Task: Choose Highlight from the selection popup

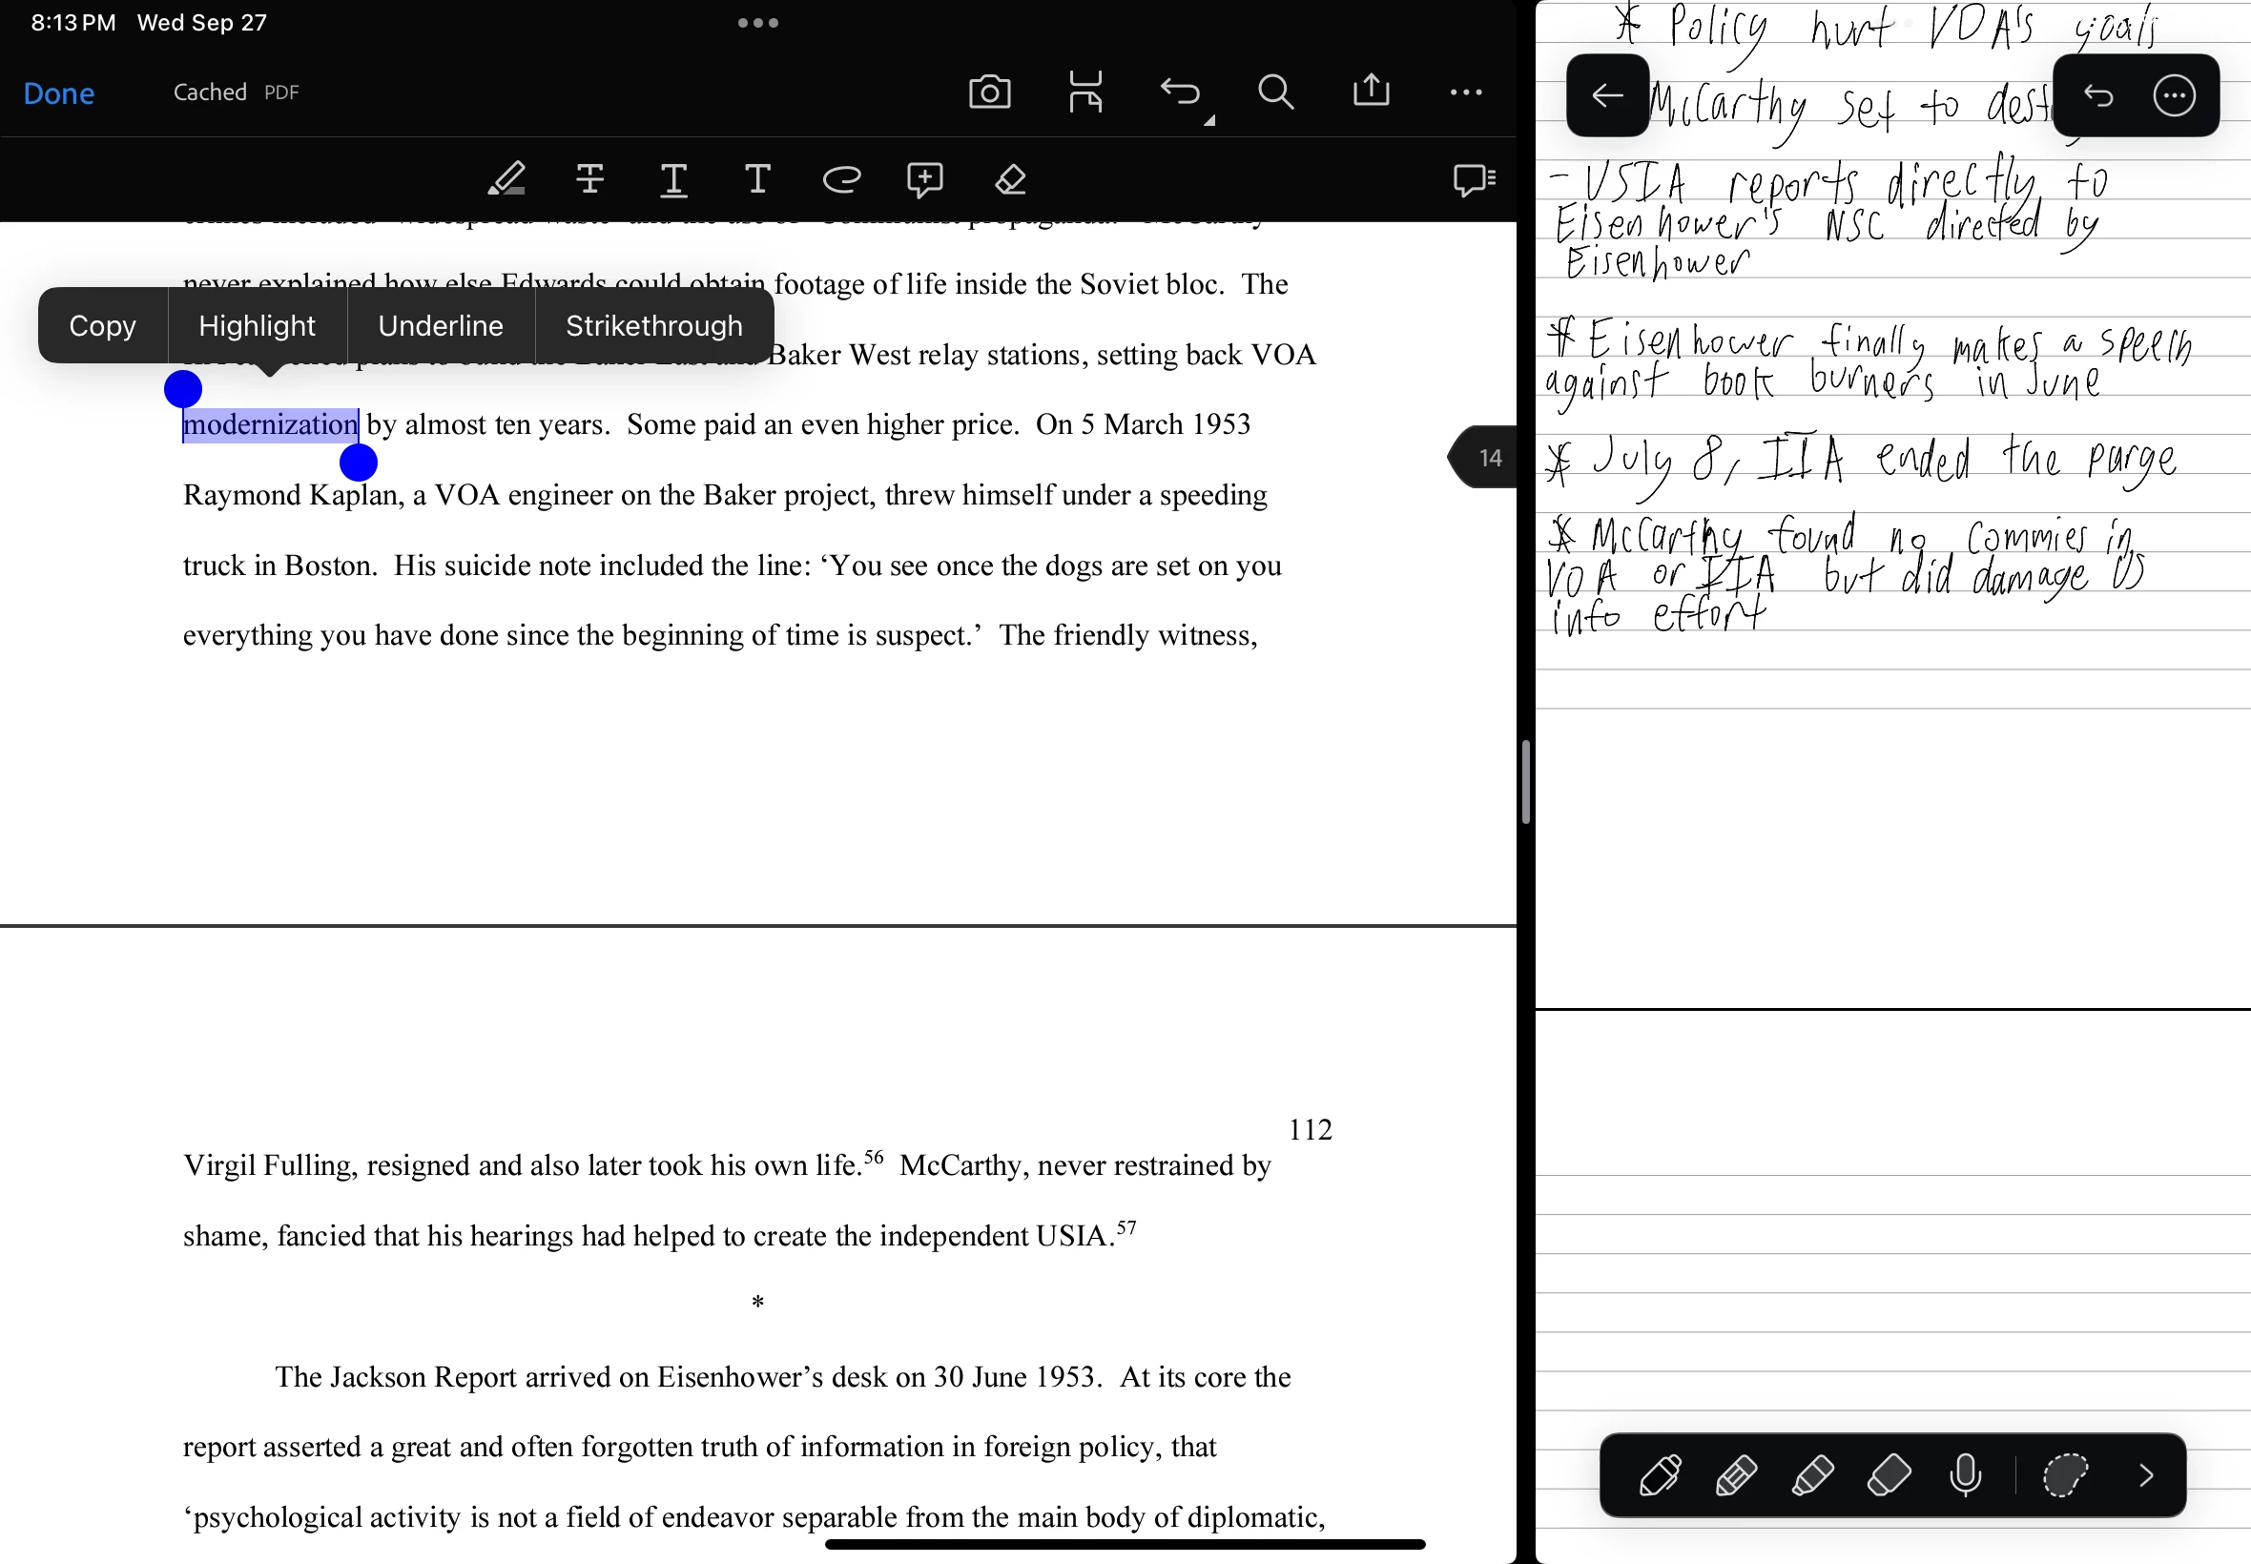Action: [x=257, y=325]
